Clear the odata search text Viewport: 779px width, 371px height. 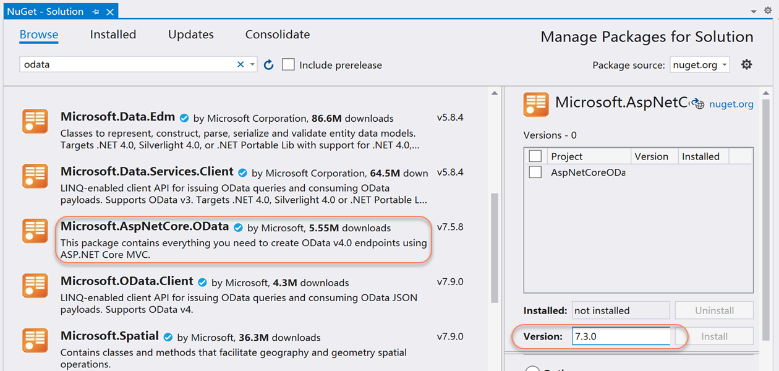241,64
